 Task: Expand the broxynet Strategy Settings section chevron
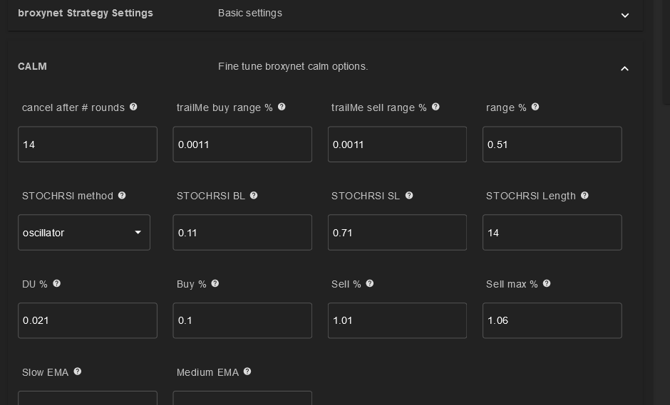click(624, 16)
